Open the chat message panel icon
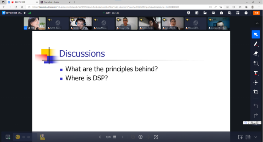263x142 pixels. pyautogui.click(x=8, y=137)
